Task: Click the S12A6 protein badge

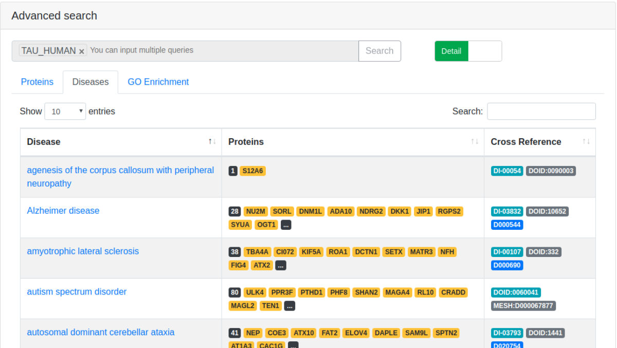Action: [252, 171]
